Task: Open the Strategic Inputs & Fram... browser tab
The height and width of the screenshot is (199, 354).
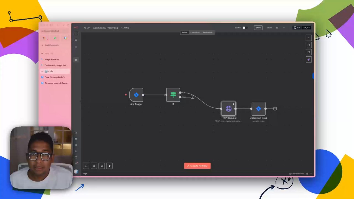Action: (55, 83)
